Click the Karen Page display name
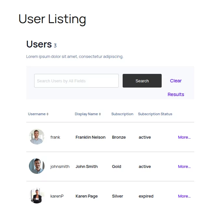The image size is (215, 221). coord(87,196)
